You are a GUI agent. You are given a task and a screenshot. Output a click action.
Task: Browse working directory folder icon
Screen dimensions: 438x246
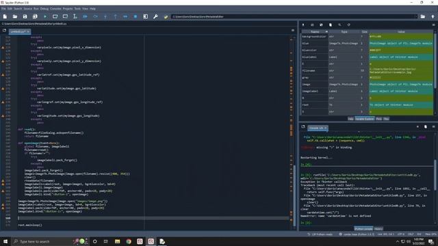[x=423, y=16]
